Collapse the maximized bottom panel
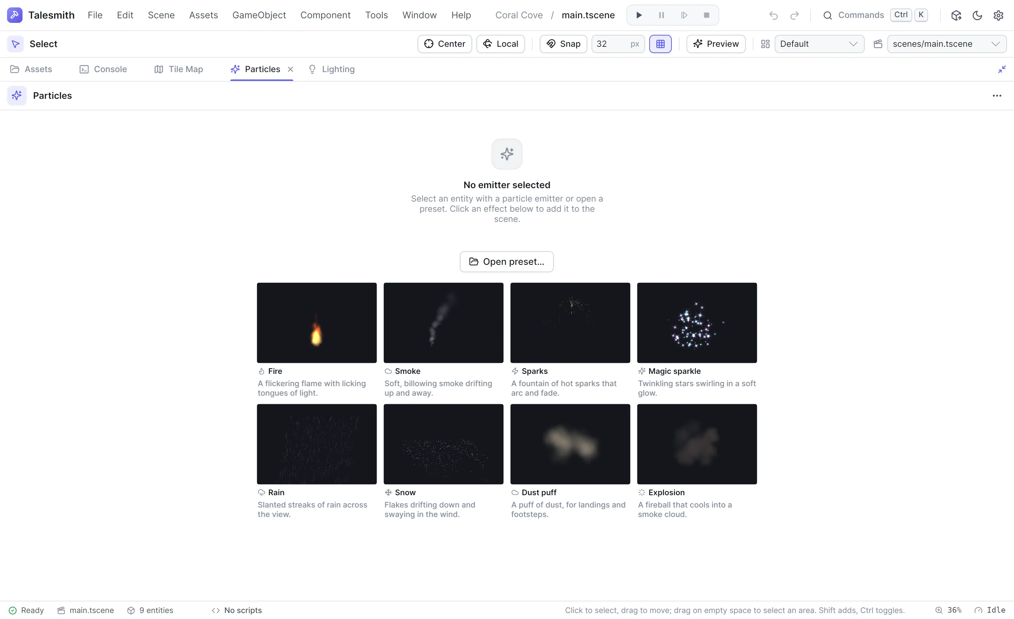Screen dimensions: 1014x619 1002,69
